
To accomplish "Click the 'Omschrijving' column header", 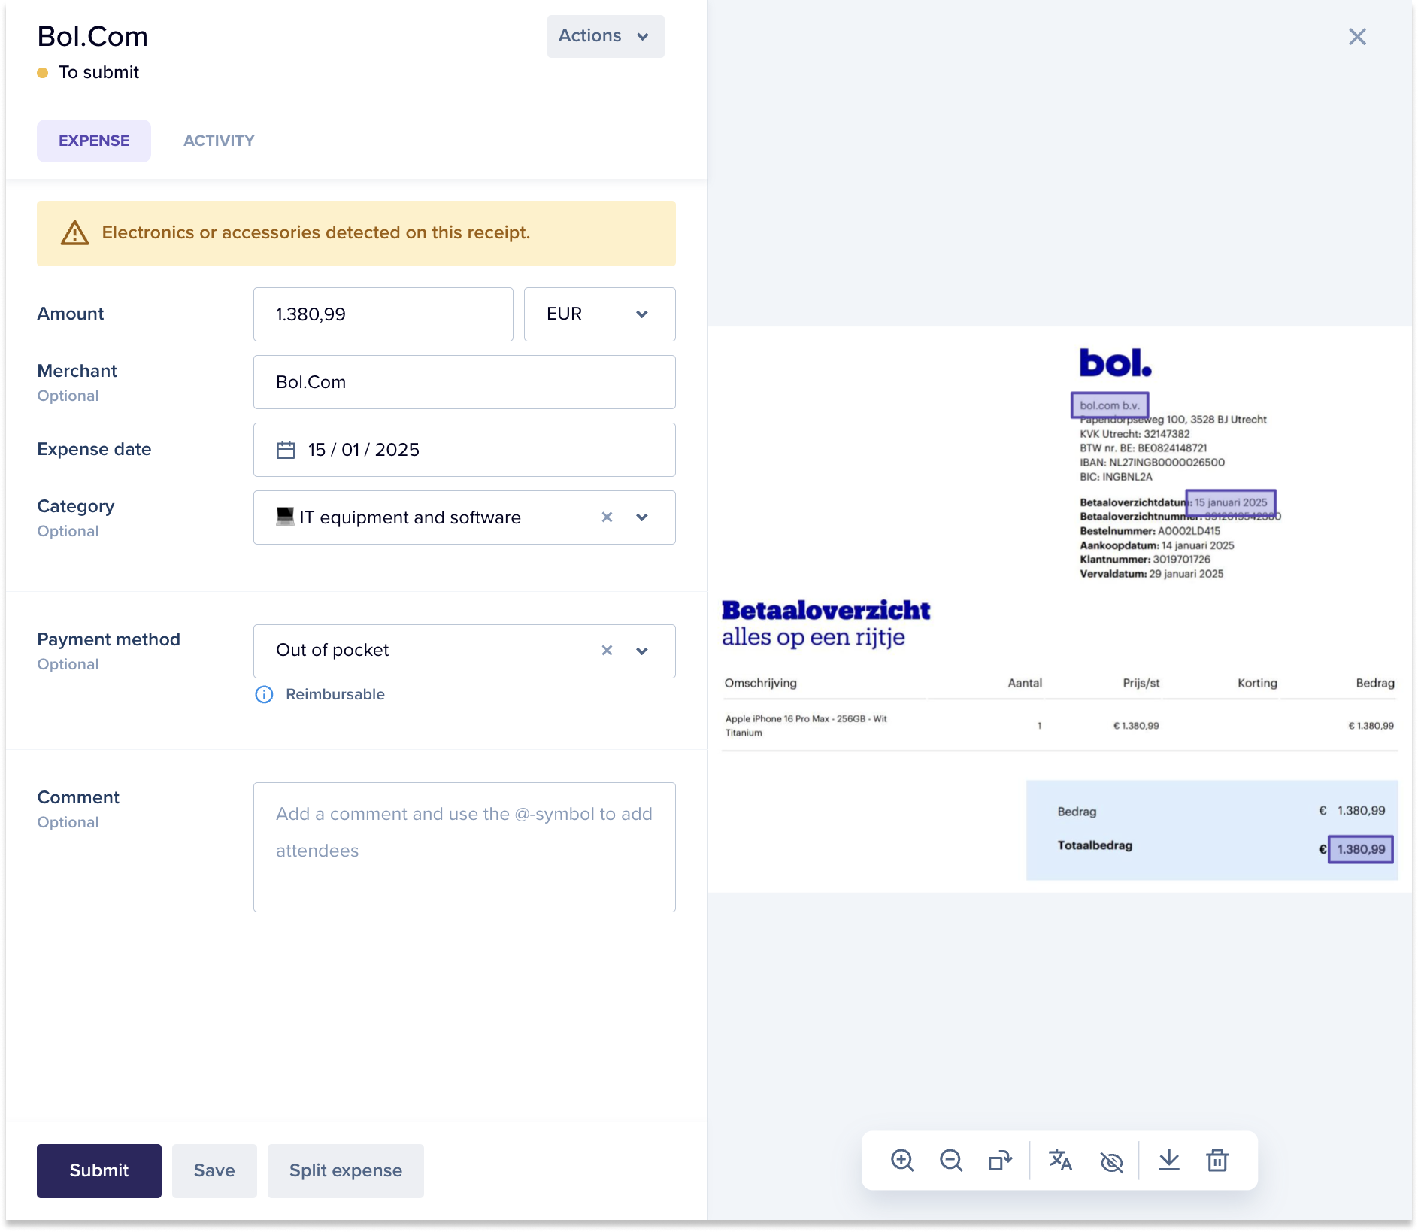I will (x=761, y=683).
